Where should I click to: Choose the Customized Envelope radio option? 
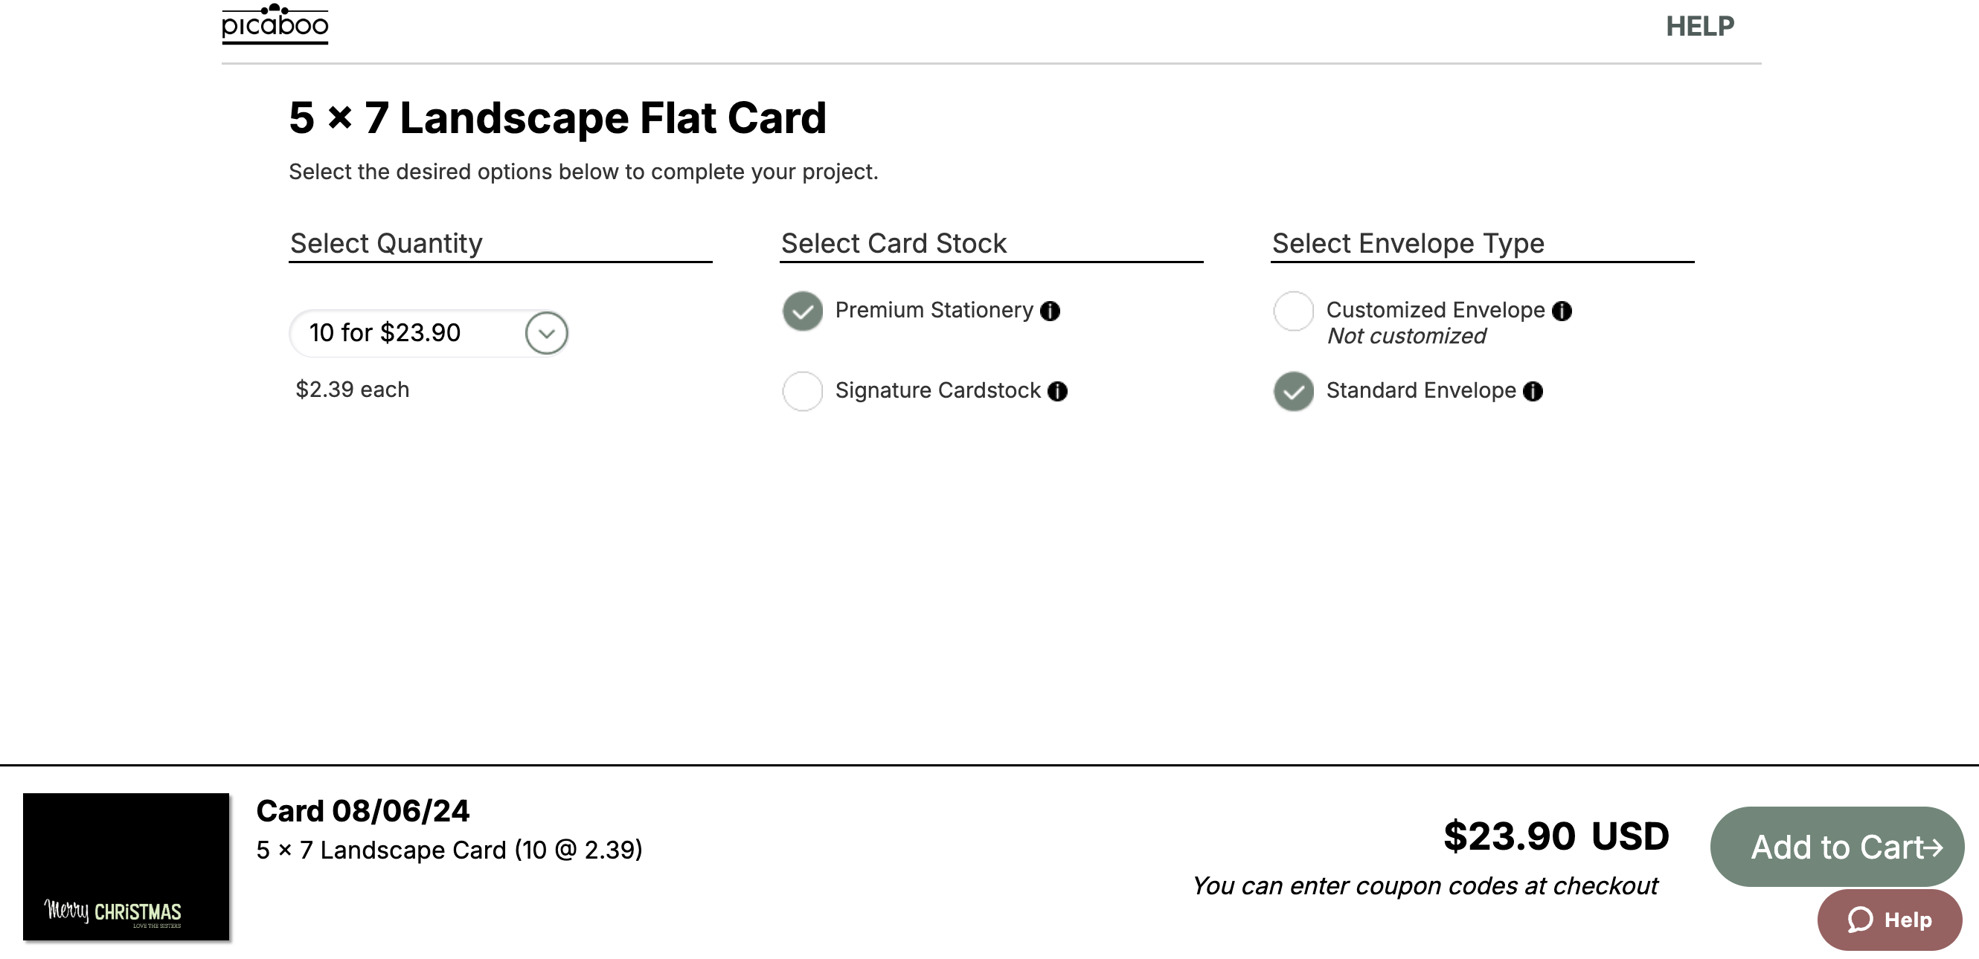point(1294,311)
